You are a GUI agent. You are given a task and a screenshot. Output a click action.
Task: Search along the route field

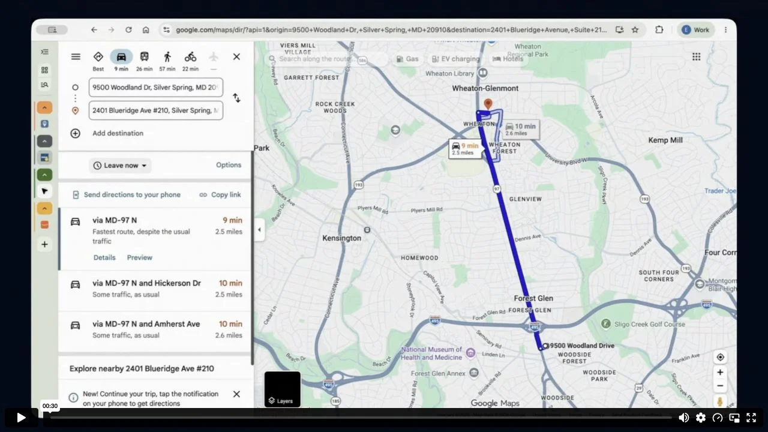tap(328, 59)
